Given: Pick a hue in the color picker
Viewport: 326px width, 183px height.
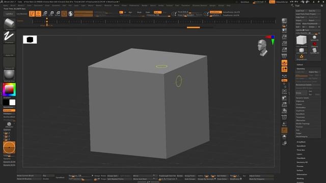Looking at the screenshot, I should coord(9,89).
